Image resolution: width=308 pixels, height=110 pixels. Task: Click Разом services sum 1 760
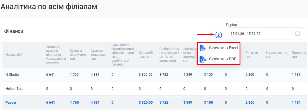tap(74, 103)
